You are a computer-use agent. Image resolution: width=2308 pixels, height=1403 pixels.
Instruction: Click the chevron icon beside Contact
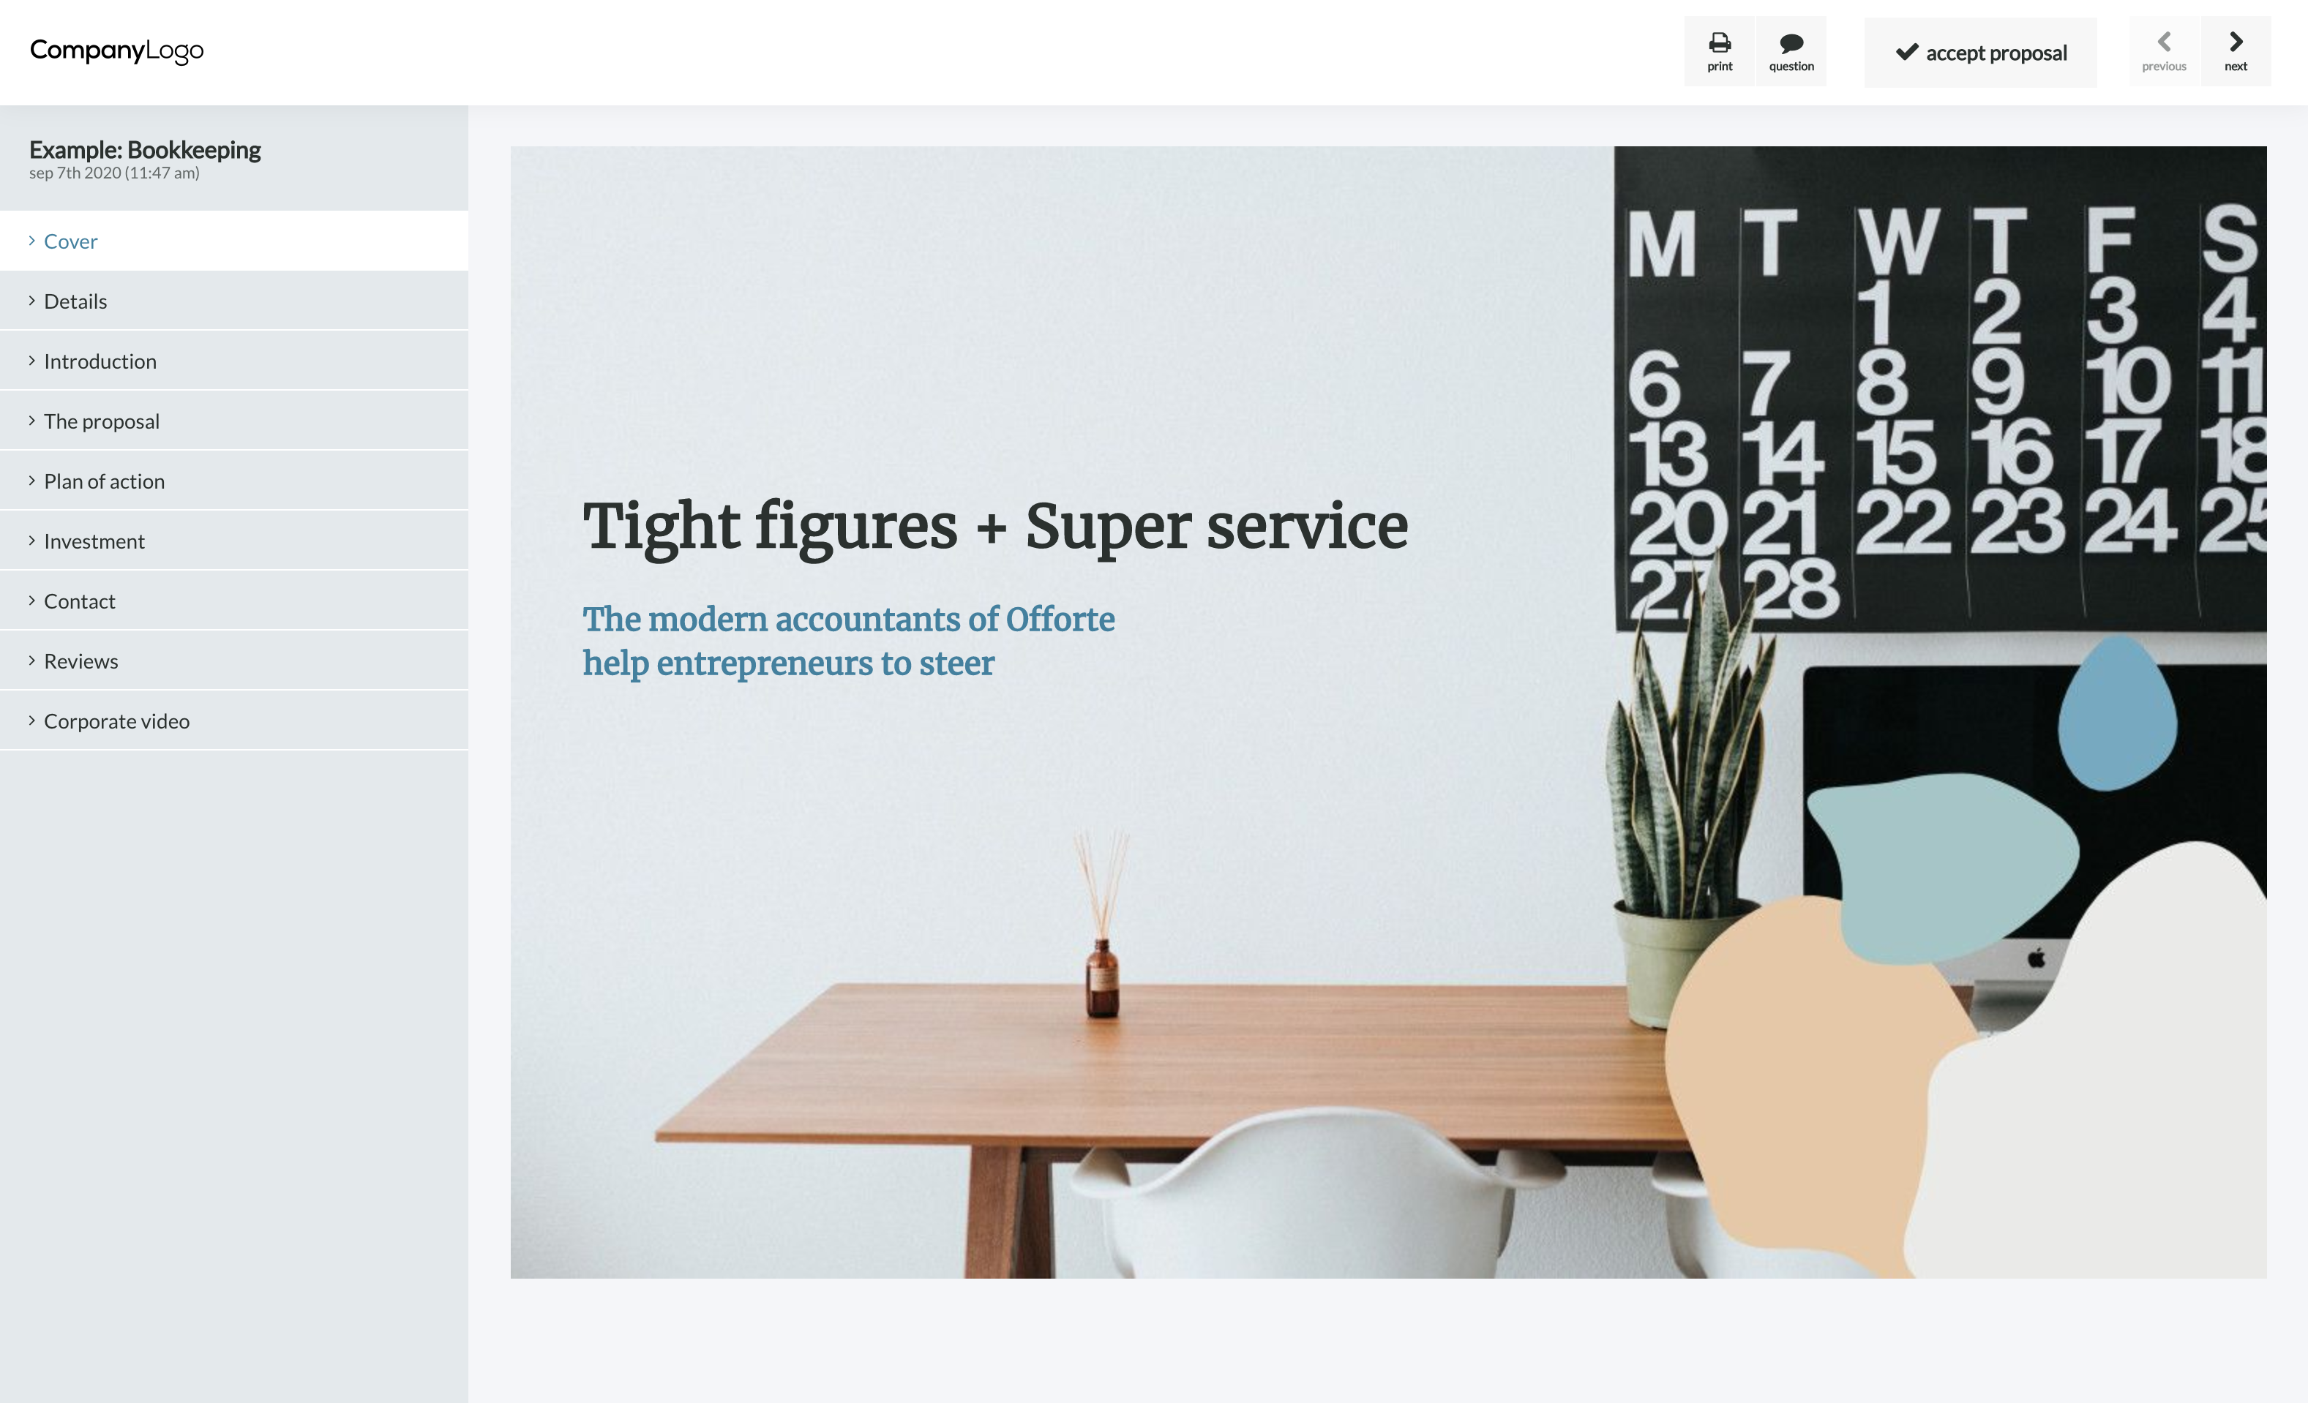32,601
